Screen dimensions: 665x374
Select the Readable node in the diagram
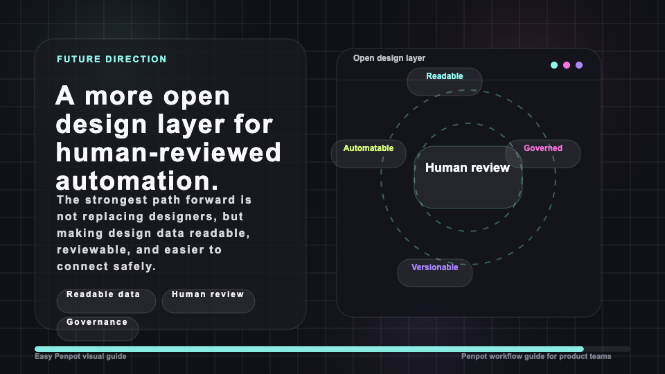coord(445,82)
